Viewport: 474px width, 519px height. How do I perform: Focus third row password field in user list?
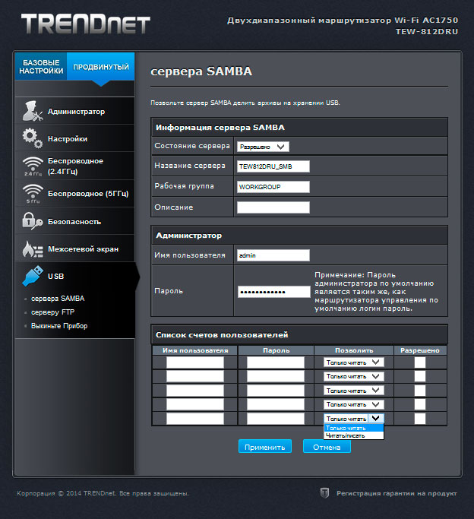coord(275,391)
